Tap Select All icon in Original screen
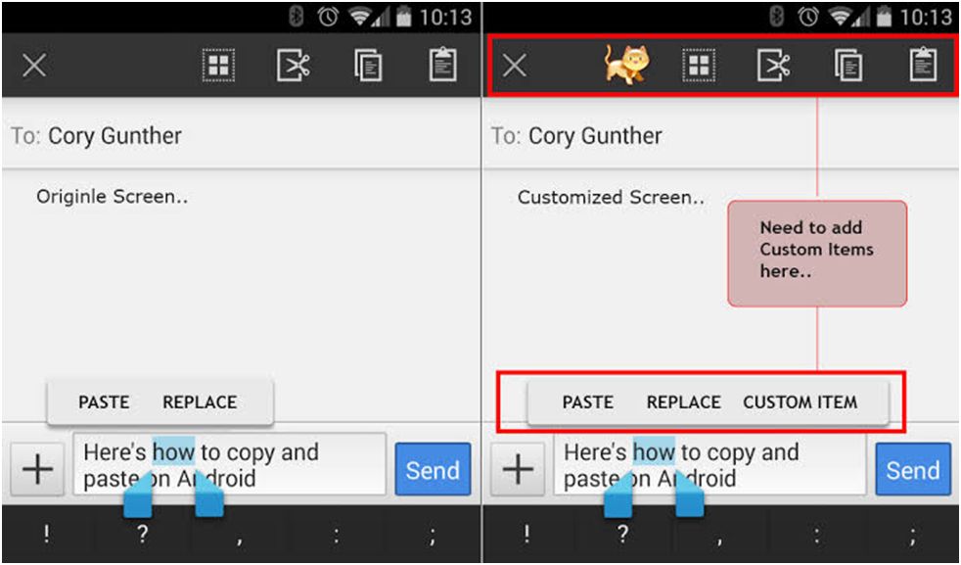The image size is (961, 565). (218, 65)
